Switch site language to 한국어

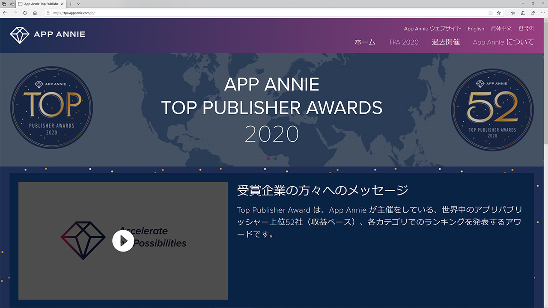[x=526, y=29]
